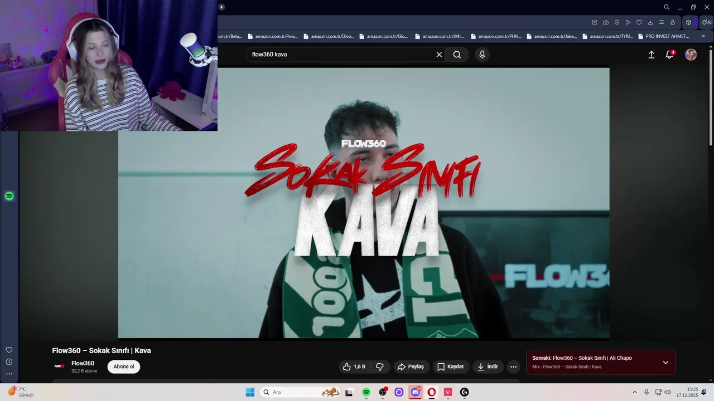Open the browser profile icon
Screen dimensions: 714x401
pos(673,22)
